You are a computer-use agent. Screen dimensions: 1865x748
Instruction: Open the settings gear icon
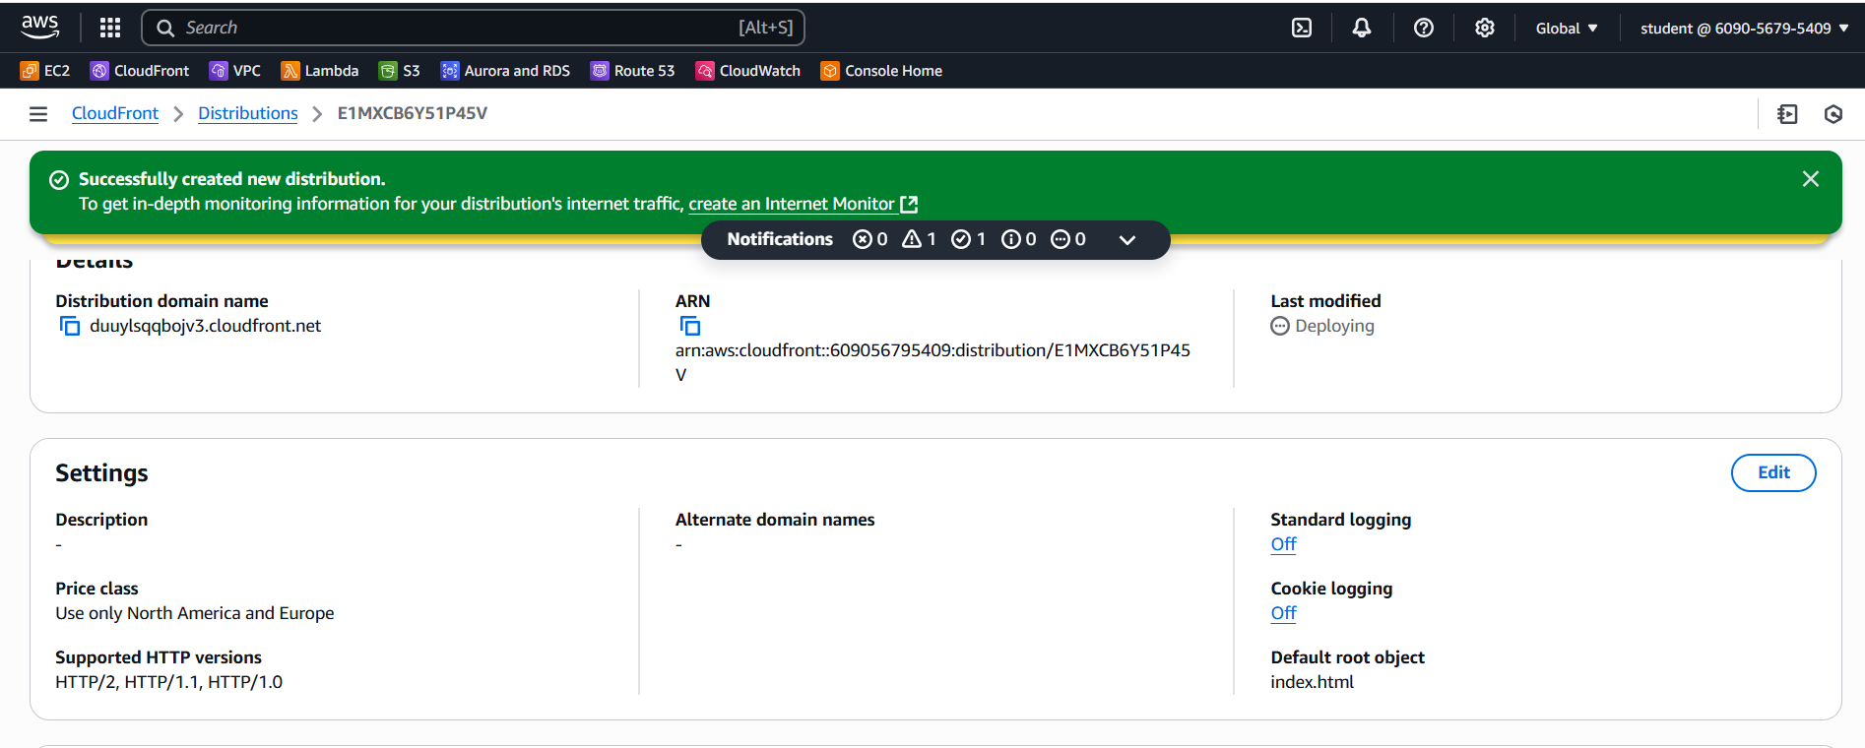tap(1485, 28)
